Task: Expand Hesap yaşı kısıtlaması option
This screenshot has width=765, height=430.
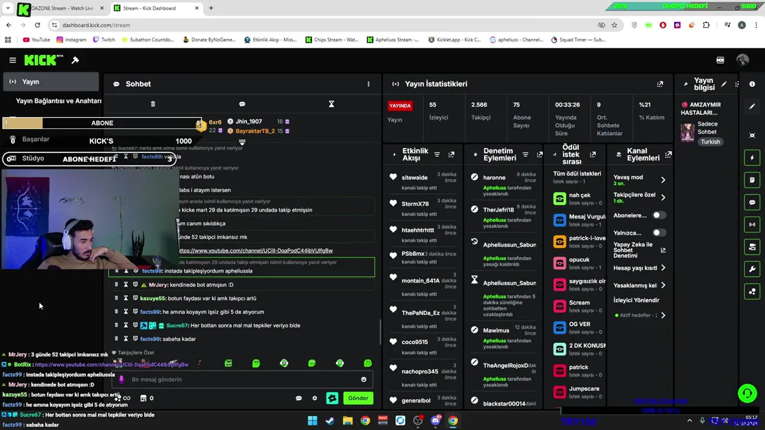Action: [663, 268]
